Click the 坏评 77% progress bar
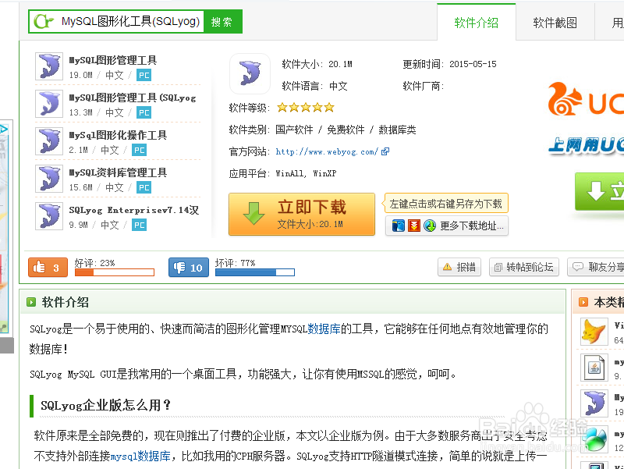 (x=255, y=272)
